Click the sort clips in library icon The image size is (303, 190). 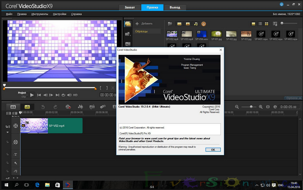(275, 24)
